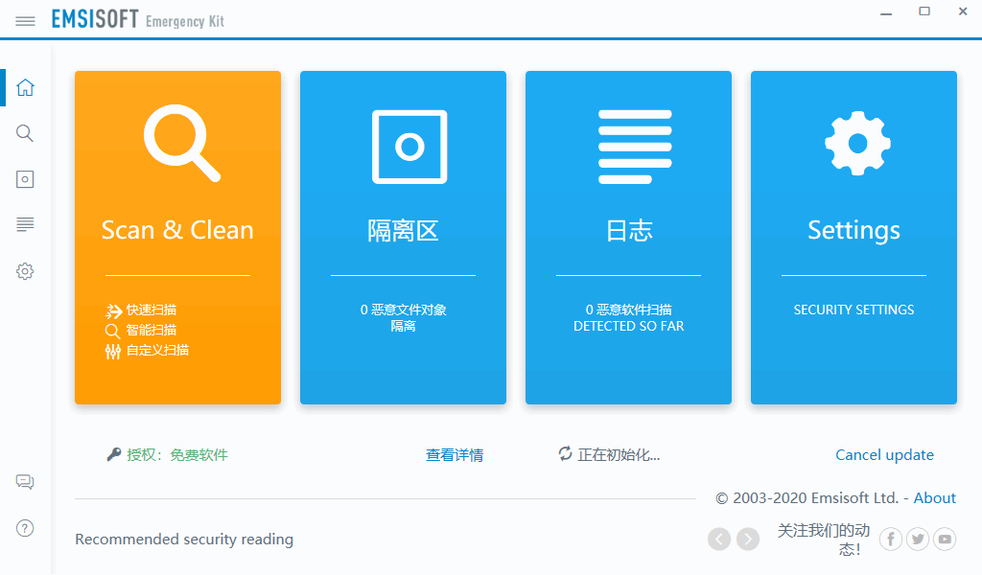
Task: Open Emsisoft Facebook page icon
Action: tap(891, 539)
